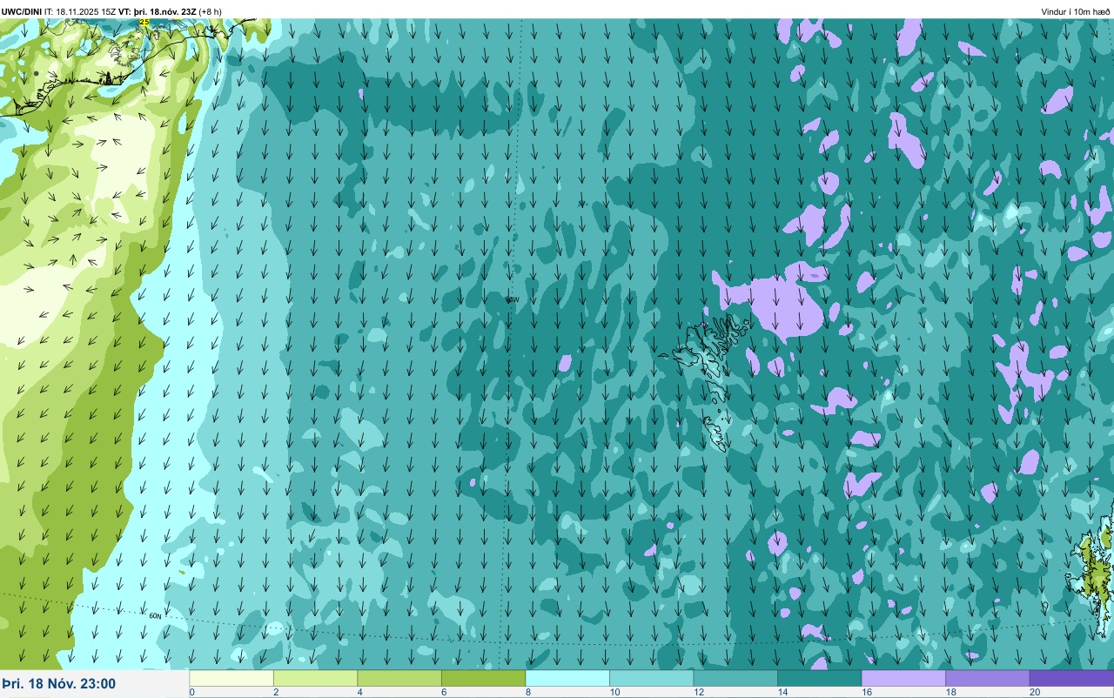The height and width of the screenshot is (698, 1114).
Task: Click the 0–2 m/s pale yellow legend swatch
Action: [x=232, y=678]
